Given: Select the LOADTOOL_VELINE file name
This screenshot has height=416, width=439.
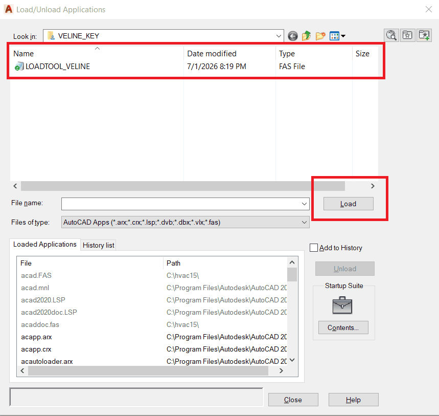Looking at the screenshot, I should click(x=58, y=67).
